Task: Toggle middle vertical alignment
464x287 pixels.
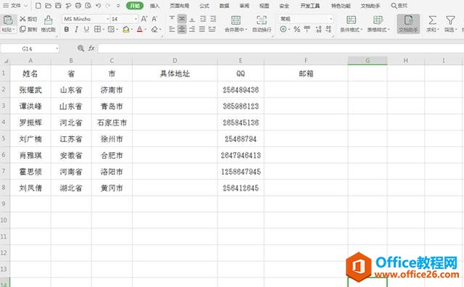Action: pyautogui.click(x=182, y=19)
